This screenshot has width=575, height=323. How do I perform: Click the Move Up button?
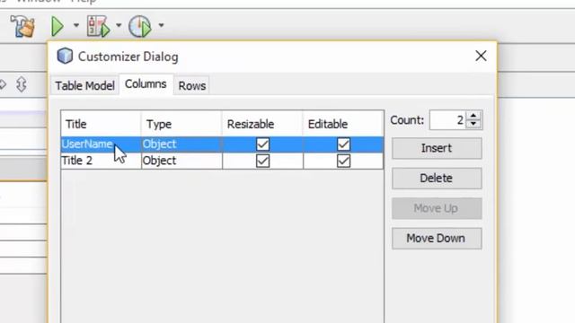pos(437,208)
